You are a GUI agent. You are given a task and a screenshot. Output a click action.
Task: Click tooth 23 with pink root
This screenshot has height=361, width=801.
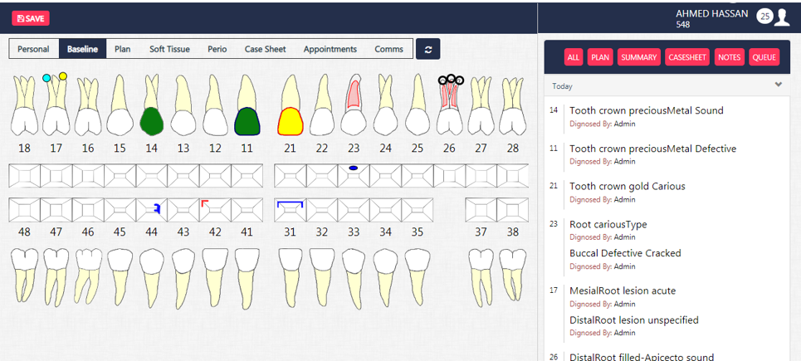(x=354, y=108)
